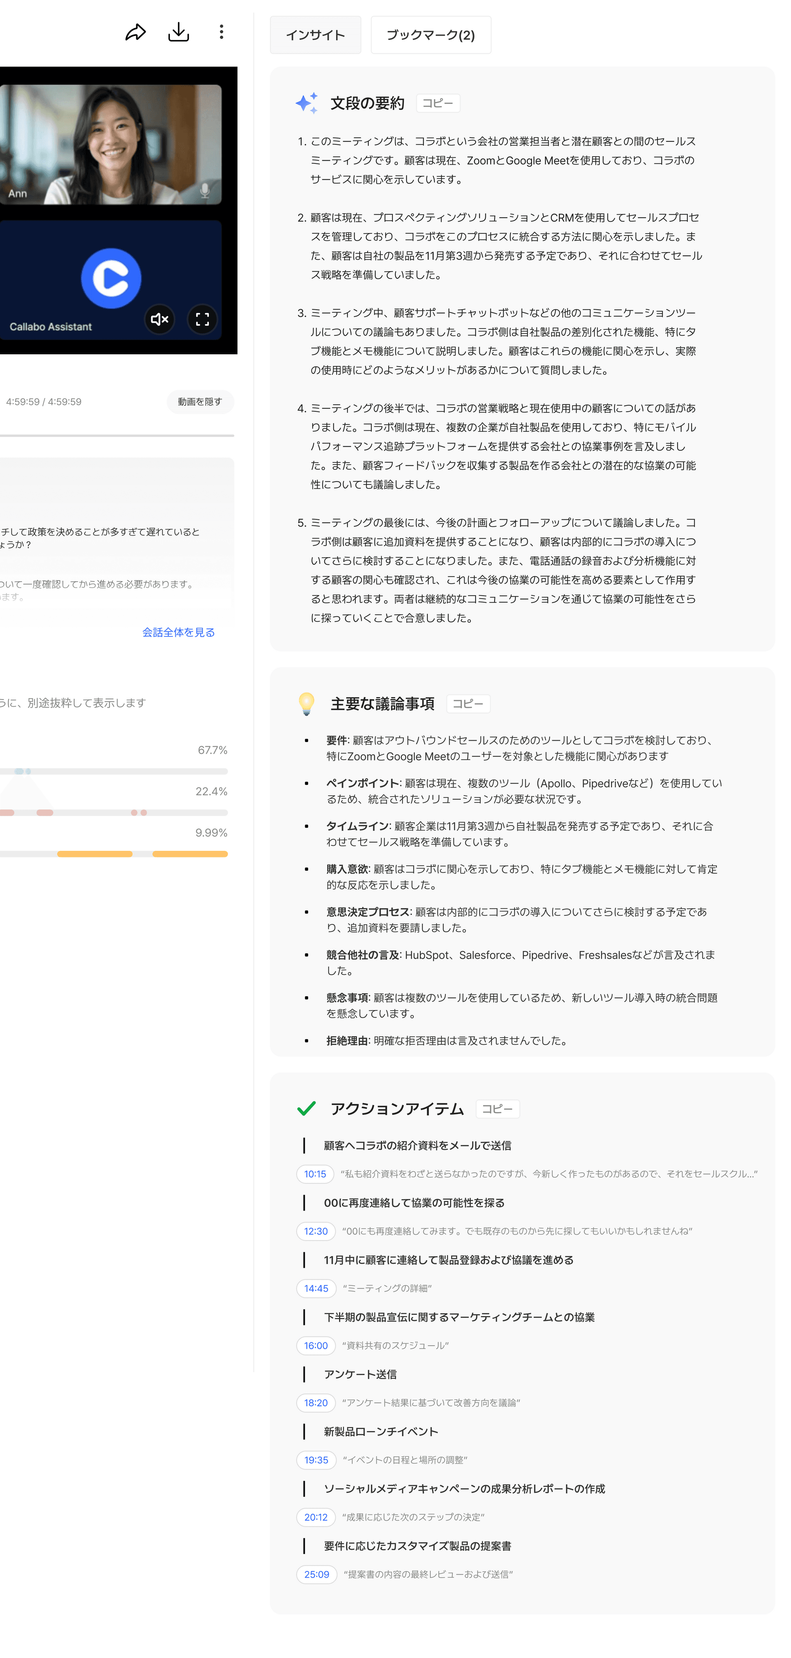Click the タイムライン bullet text
Image resolution: width=791 pixels, height=1658 pixels.
coord(520,834)
